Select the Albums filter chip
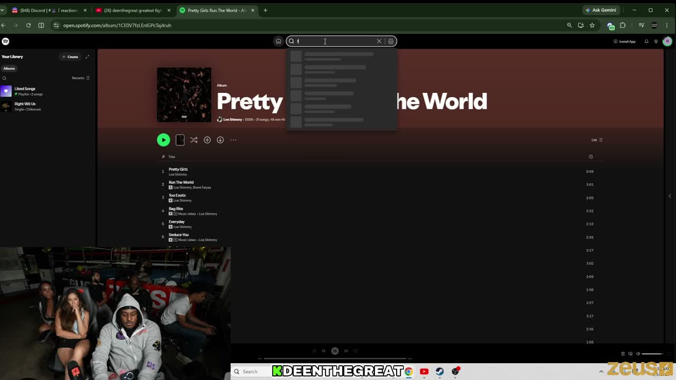Viewport: 676px width, 380px height. [9, 68]
